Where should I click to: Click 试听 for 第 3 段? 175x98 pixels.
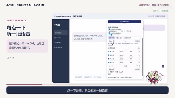131,59
